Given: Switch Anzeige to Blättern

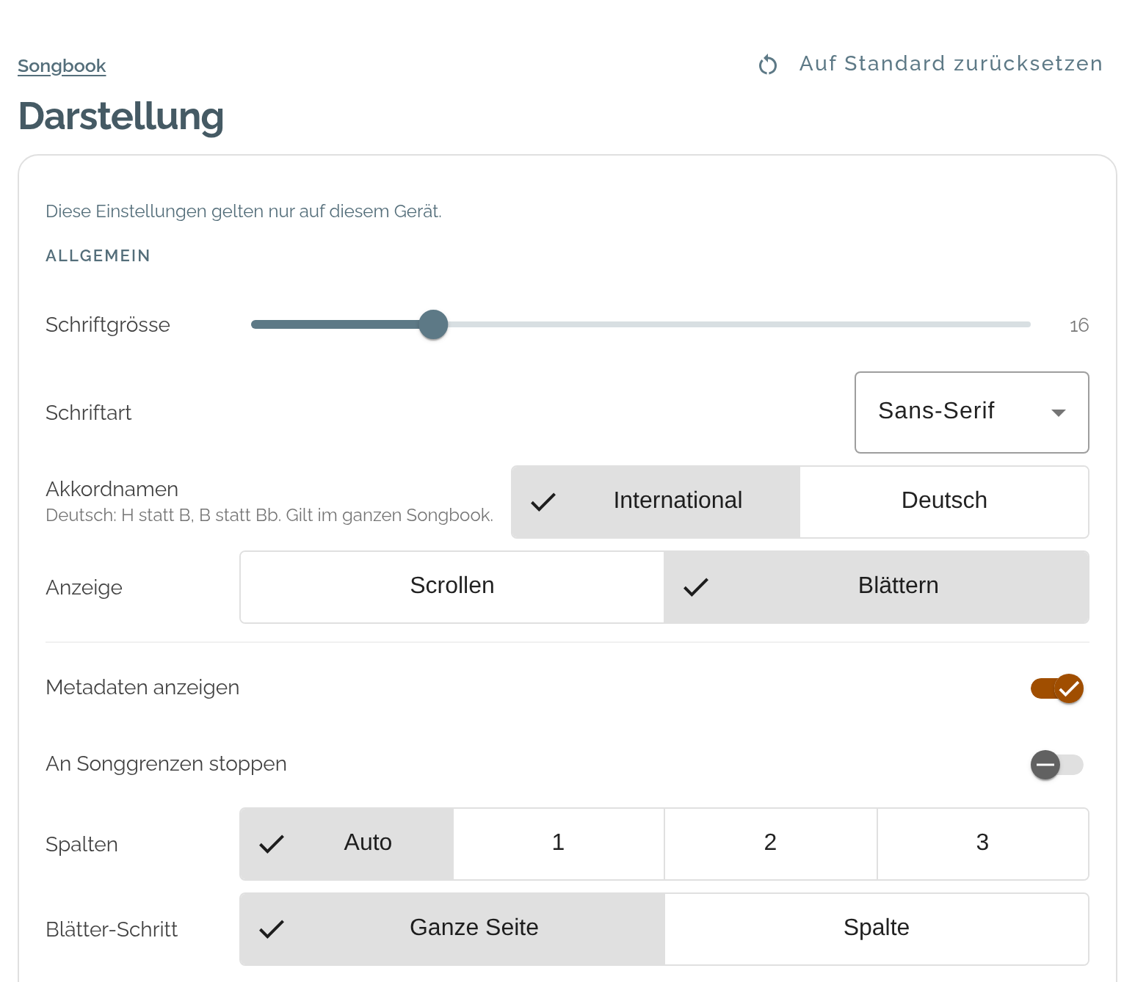Looking at the screenshot, I should pyautogui.click(x=877, y=587).
